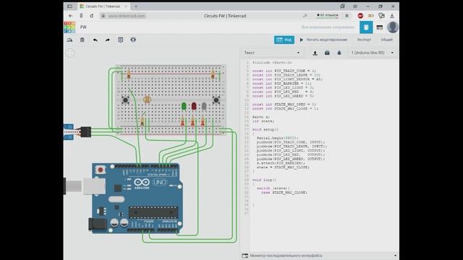Screen dimensions: 463x260
Task: Open browser bookmarks collections icon
Action: coord(342,6)
